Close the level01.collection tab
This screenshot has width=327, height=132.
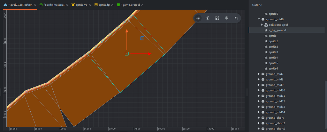(35, 5)
